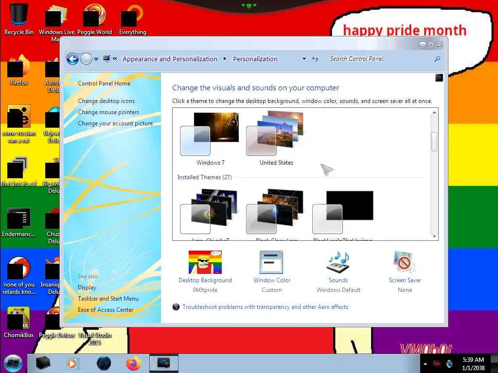
Task: Open recent pages dropdown next to Forward button
Action: pyautogui.click(x=96, y=59)
